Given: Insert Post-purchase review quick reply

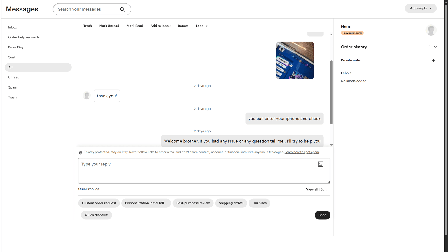Looking at the screenshot, I should [193, 203].
